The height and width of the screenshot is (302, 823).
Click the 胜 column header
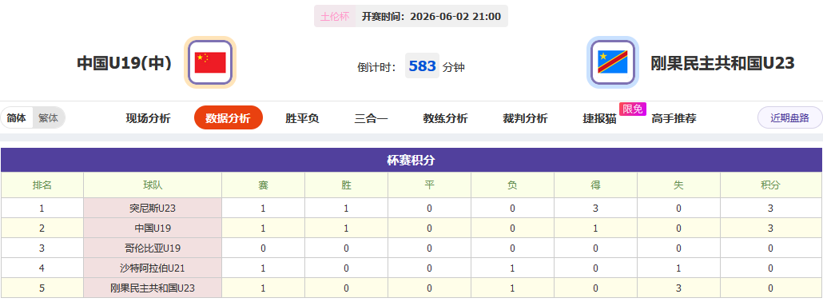[347, 185]
